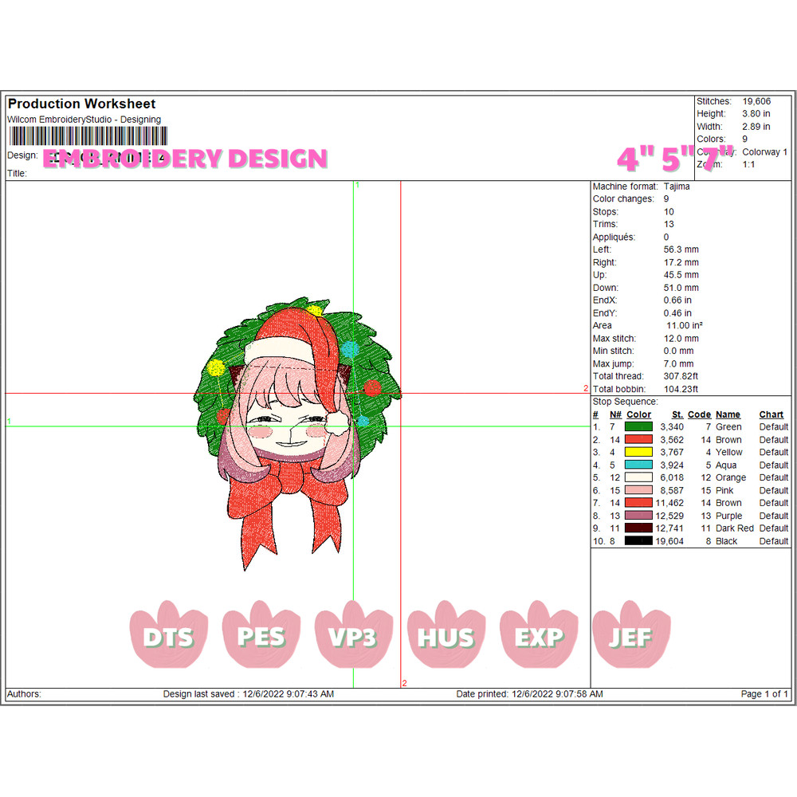Click the "Production Worksheet" heading
797x797 pixels.
coord(81,104)
